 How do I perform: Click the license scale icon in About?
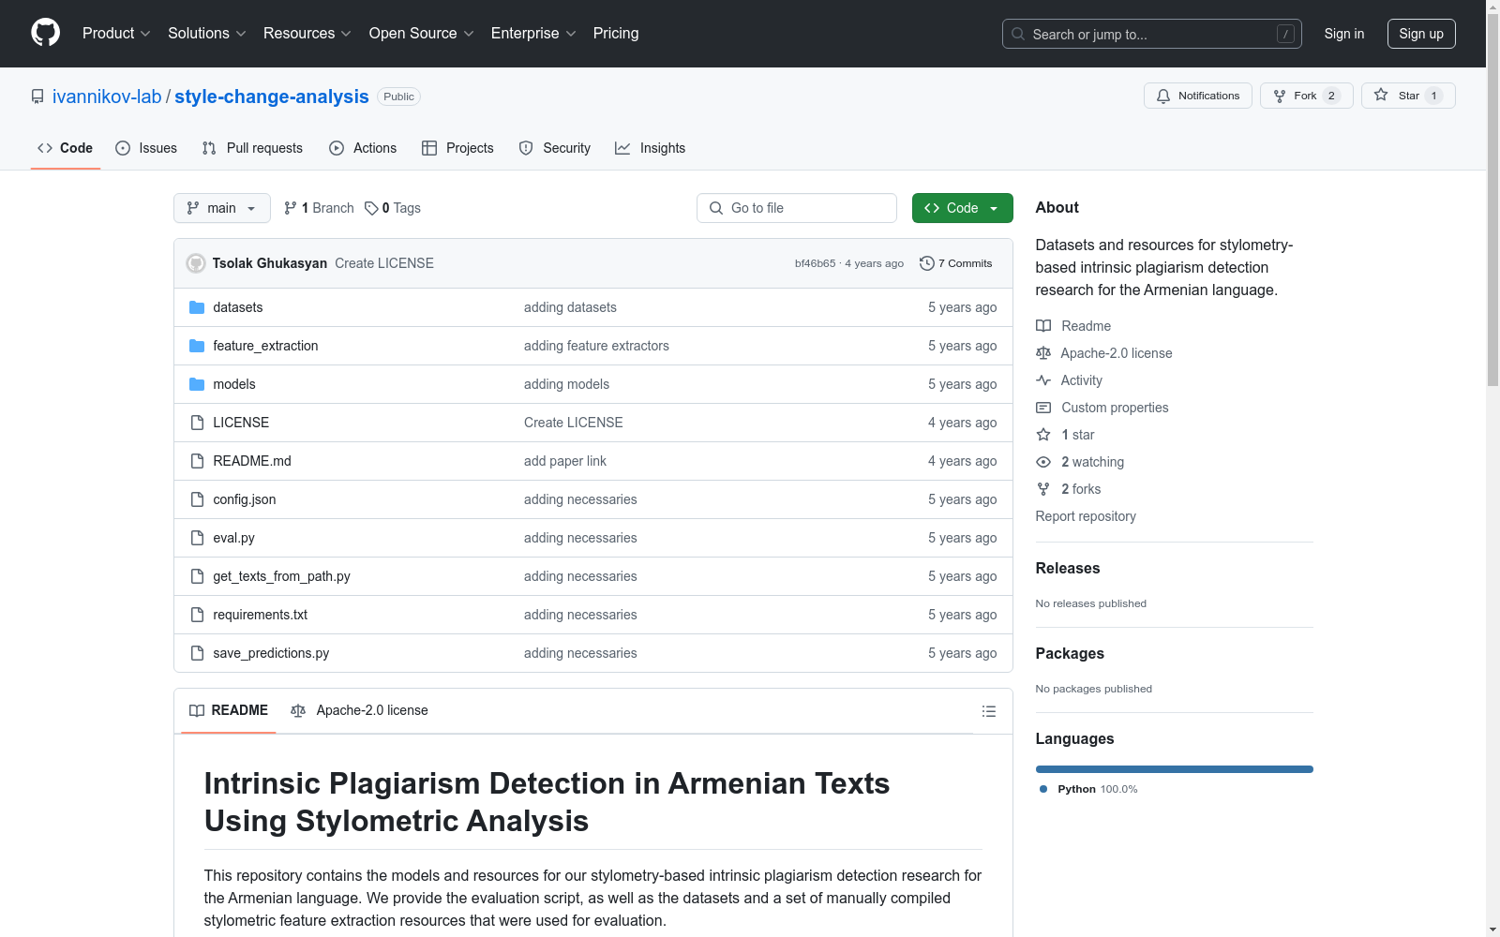[1043, 353]
